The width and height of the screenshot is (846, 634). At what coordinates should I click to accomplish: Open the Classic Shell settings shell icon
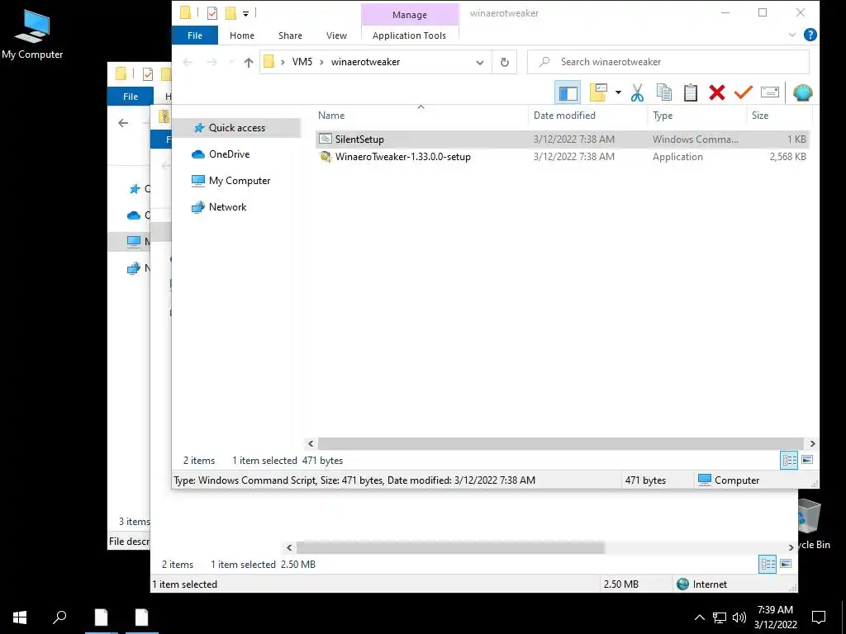pos(803,92)
